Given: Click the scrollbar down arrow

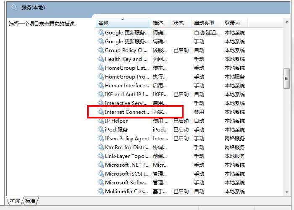Looking at the screenshot, I should pyautogui.click(x=287, y=192).
